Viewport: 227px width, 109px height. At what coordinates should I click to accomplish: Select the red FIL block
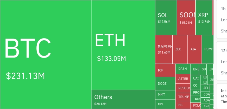(x=183, y=105)
